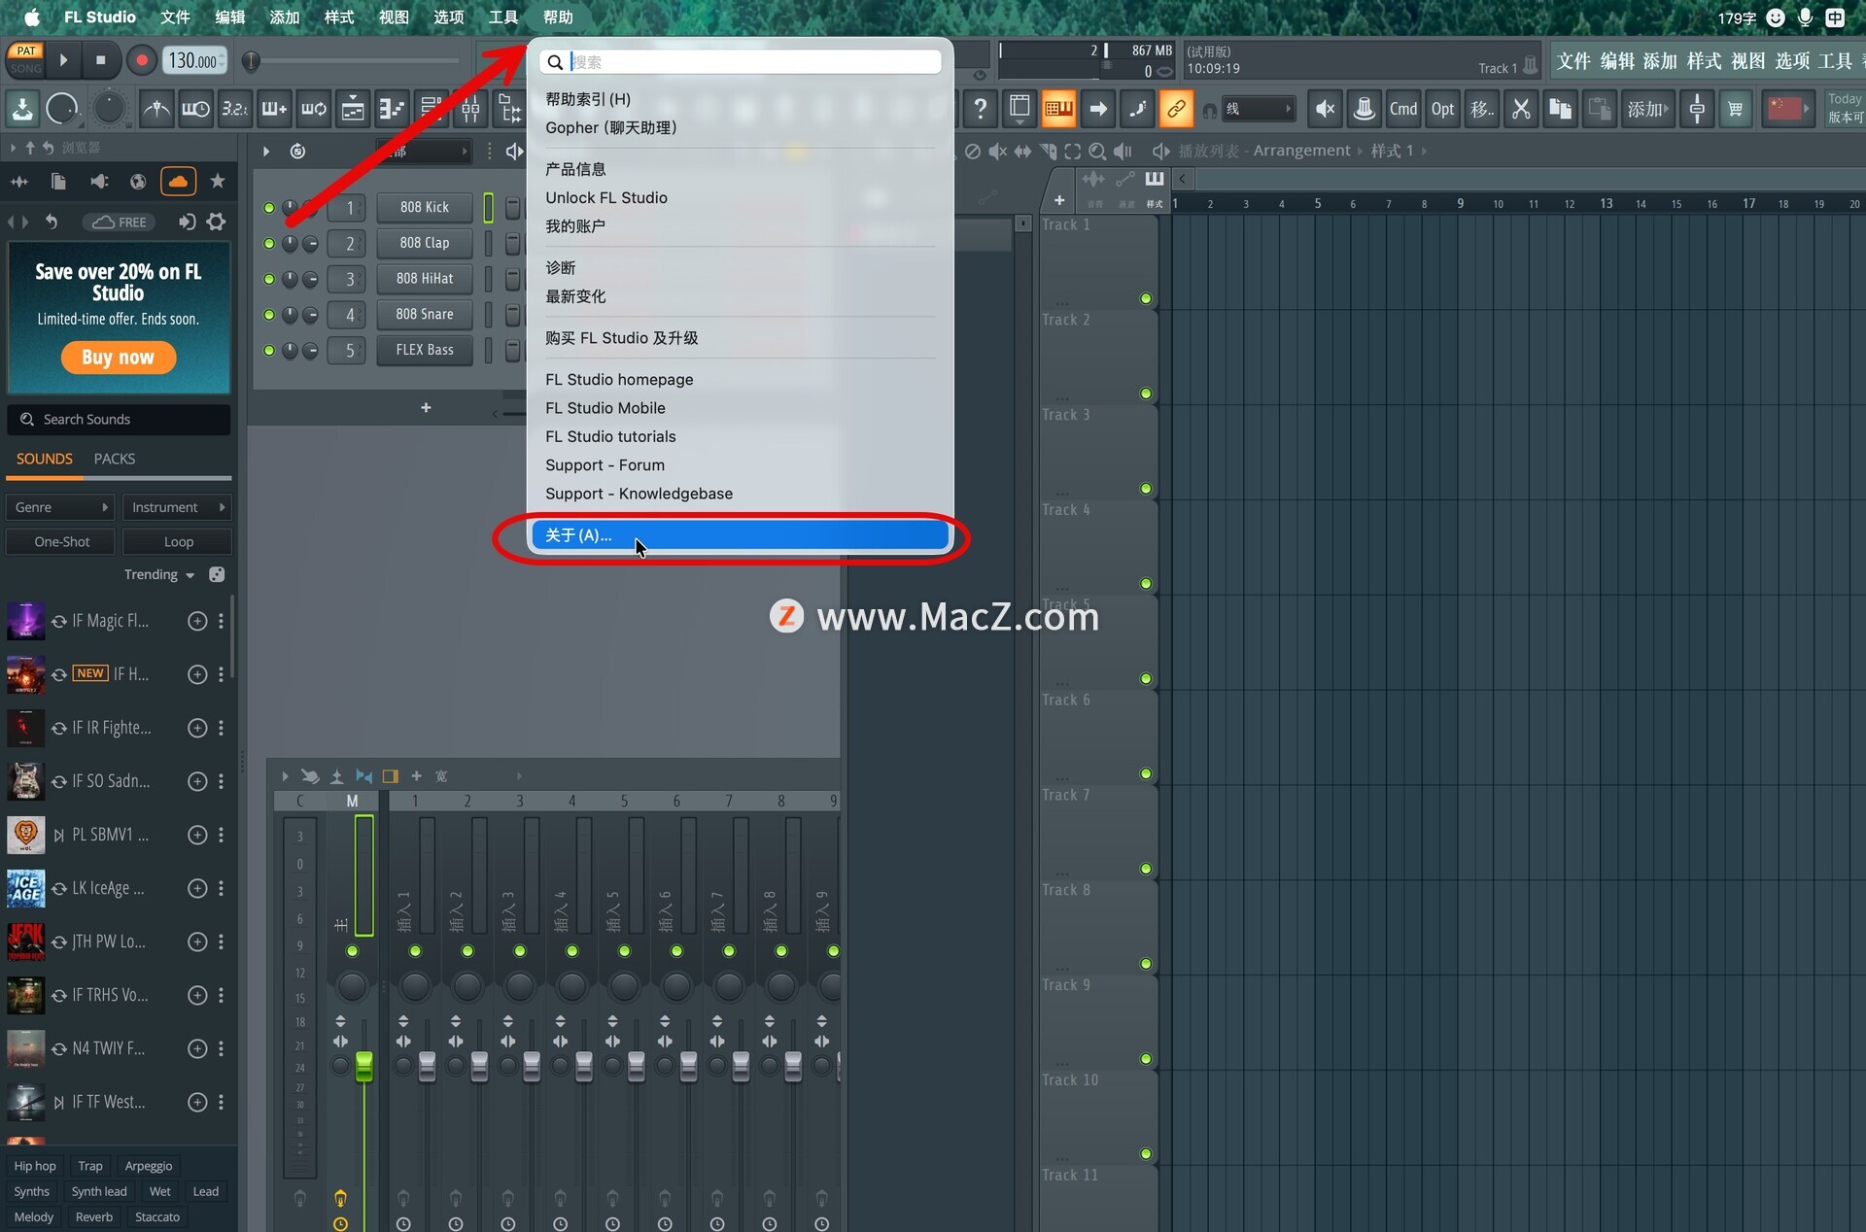Select the Loop filter button
The height and width of the screenshot is (1232, 1866).
click(178, 542)
